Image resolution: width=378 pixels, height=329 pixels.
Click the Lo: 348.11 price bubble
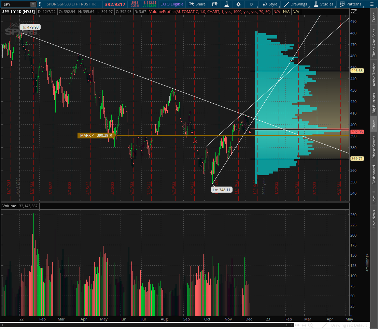222,190
